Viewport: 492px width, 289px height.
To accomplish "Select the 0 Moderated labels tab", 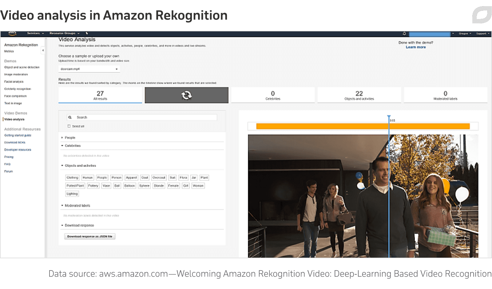I will (x=445, y=95).
